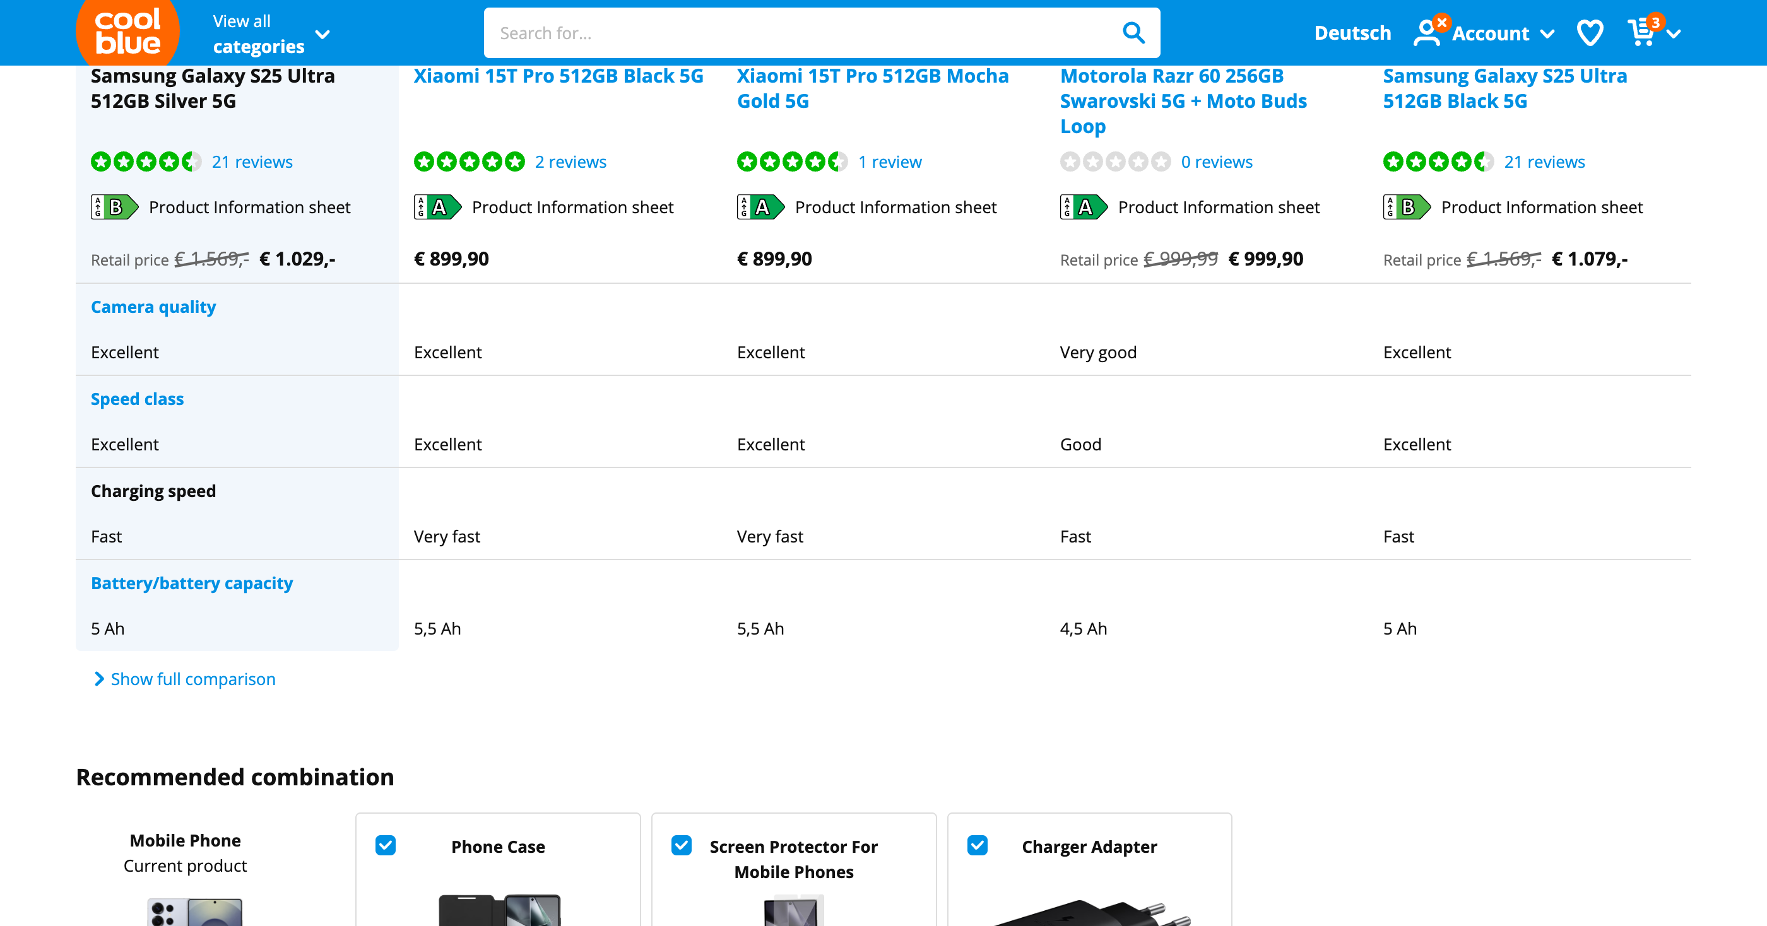1767x926 pixels.
Task: Open the A energy label for Xiaomi 15T Pro Black
Action: point(437,207)
